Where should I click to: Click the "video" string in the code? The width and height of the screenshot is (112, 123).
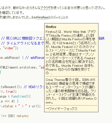9,48
